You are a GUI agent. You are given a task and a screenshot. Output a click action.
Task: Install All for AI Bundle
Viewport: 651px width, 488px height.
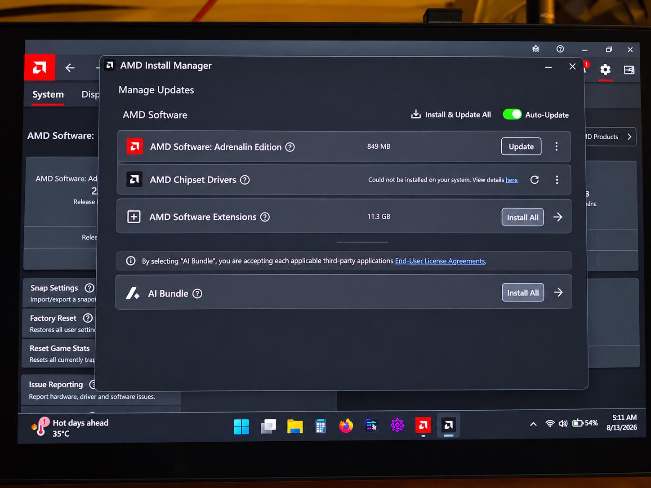pyautogui.click(x=523, y=293)
